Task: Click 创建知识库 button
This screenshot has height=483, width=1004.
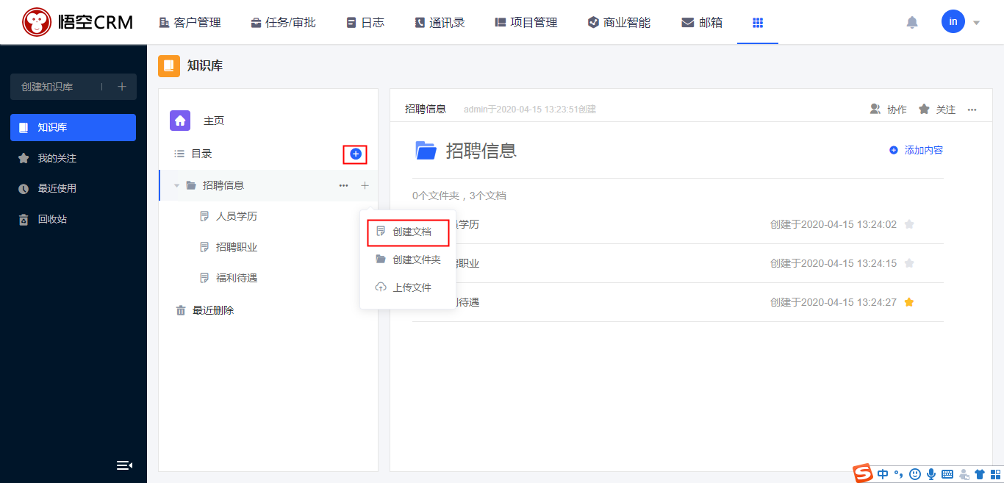Action: click(x=47, y=87)
